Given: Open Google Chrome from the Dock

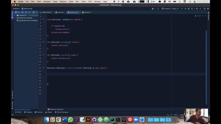Looking at the screenshot, I should click(58, 120).
